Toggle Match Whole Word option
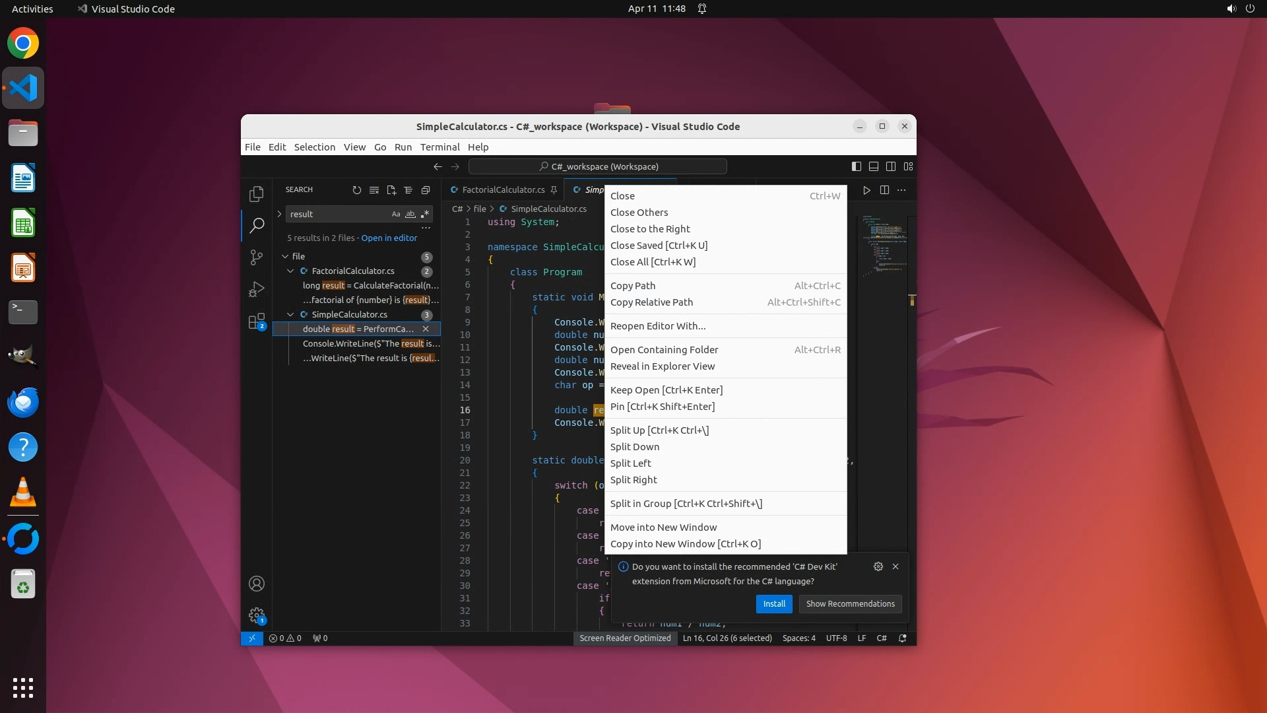1267x713 pixels. (x=410, y=214)
